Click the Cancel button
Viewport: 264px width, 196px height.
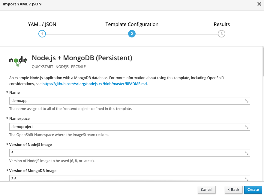(207, 190)
